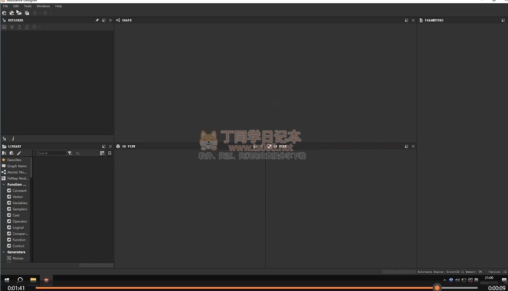Click the Library display options icon

click(110, 153)
